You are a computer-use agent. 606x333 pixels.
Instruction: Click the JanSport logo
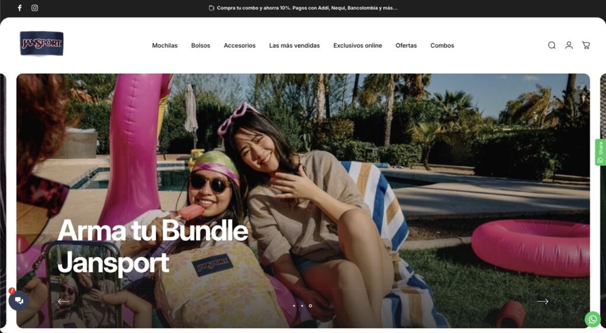click(x=42, y=44)
